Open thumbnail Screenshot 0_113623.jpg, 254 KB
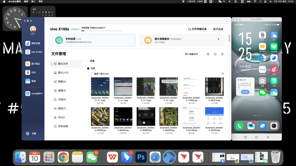Screen dimensions: 296x166 coord(191,86)
